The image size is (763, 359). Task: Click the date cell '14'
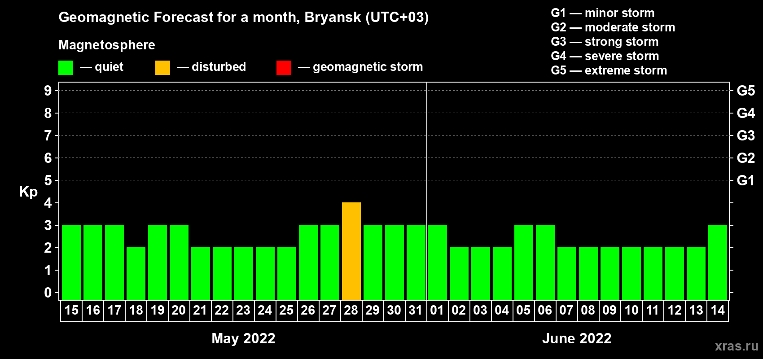pos(718,311)
